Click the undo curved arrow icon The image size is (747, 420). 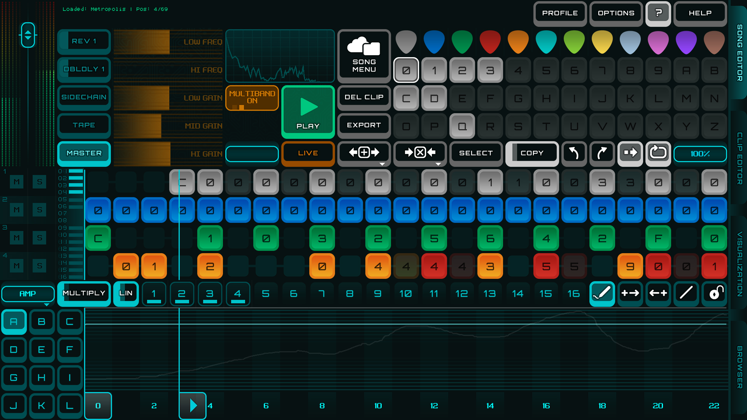pyautogui.click(x=574, y=153)
